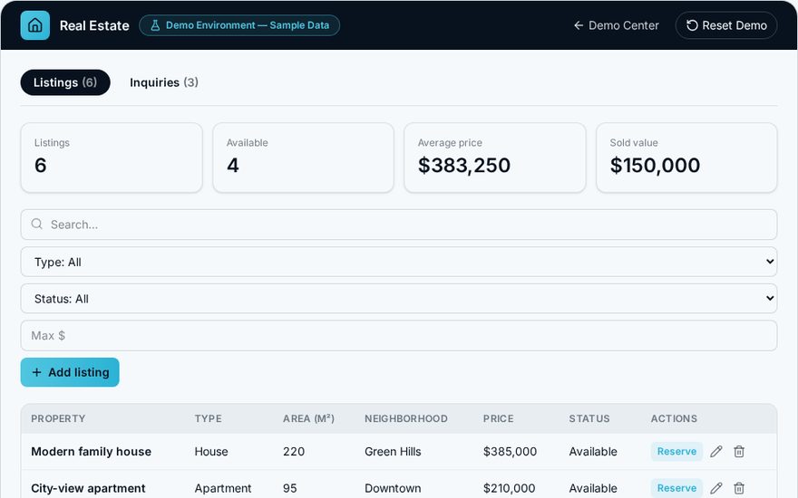Open the Inquiries tab
The height and width of the screenshot is (498, 798).
pyautogui.click(x=164, y=82)
